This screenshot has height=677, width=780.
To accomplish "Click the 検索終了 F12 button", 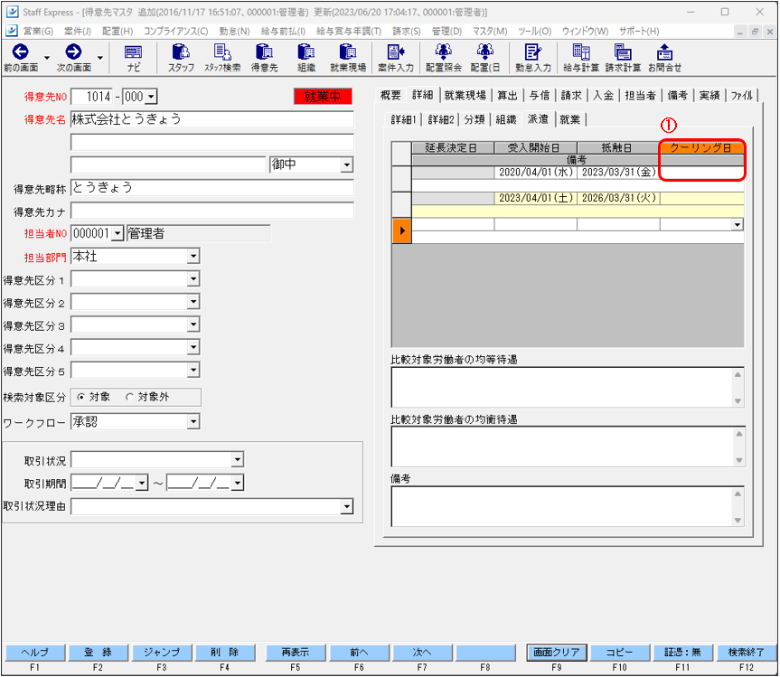I will [x=747, y=653].
